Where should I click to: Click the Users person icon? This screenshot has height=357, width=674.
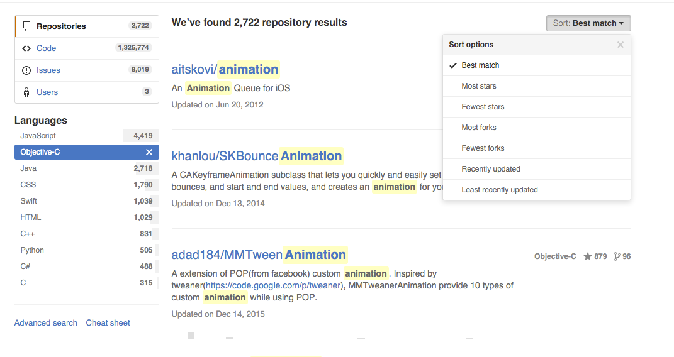pos(26,92)
